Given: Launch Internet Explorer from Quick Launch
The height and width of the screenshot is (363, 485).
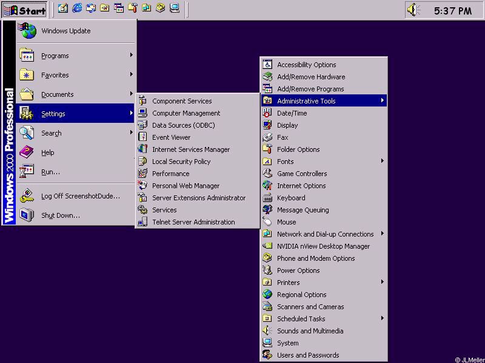Looking at the screenshot, I should [77, 8].
